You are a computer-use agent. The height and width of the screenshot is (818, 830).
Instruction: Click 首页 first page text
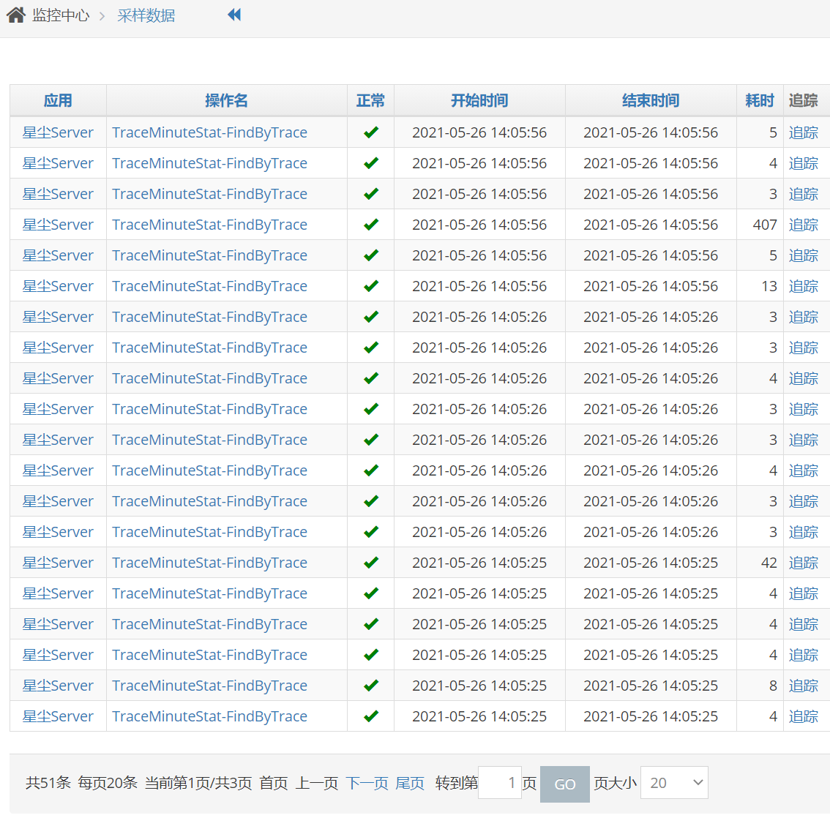(x=274, y=783)
